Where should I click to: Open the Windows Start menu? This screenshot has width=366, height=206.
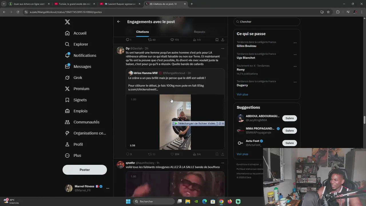pos(128,201)
